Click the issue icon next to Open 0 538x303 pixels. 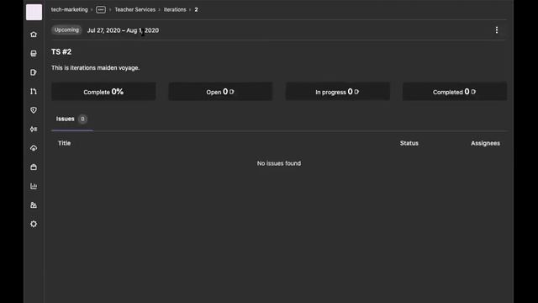click(x=232, y=92)
